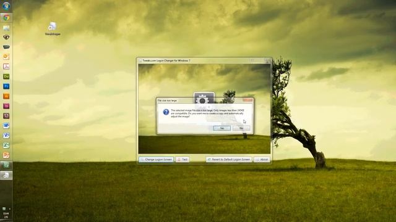The image size is (396, 222).
Task: Open the desktop shortcut icon on the wallpaper
Action: click(x=53, y=28)
